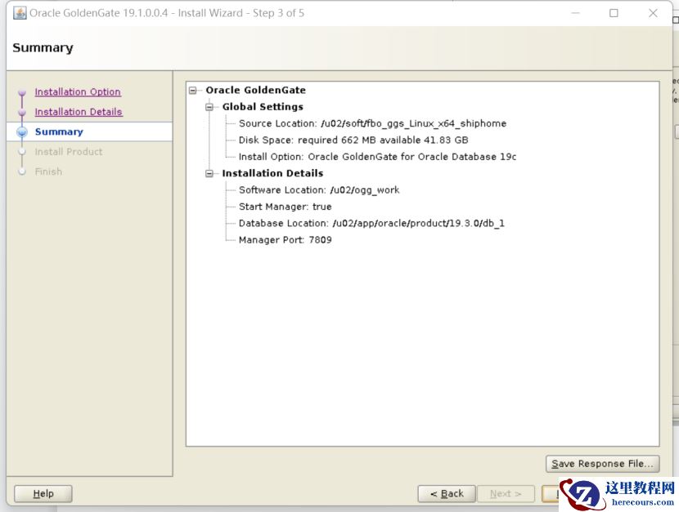
Task: Close the Install Wizard window
Action: pos(653,13)
